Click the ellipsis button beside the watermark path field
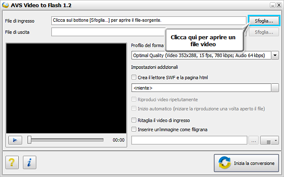 [x=253, y=140]
